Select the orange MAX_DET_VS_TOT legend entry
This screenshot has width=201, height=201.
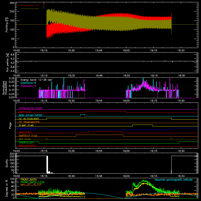tap(31, 184)
